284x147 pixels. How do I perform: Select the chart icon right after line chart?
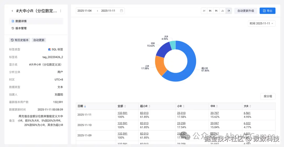pyautogui.click(x=210, y=11)
